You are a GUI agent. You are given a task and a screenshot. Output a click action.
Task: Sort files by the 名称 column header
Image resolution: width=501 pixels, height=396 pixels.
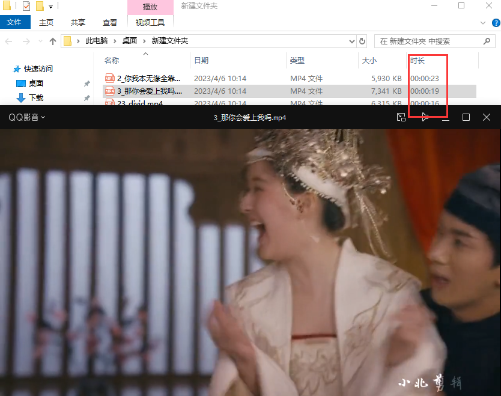[x=112, y=61]
